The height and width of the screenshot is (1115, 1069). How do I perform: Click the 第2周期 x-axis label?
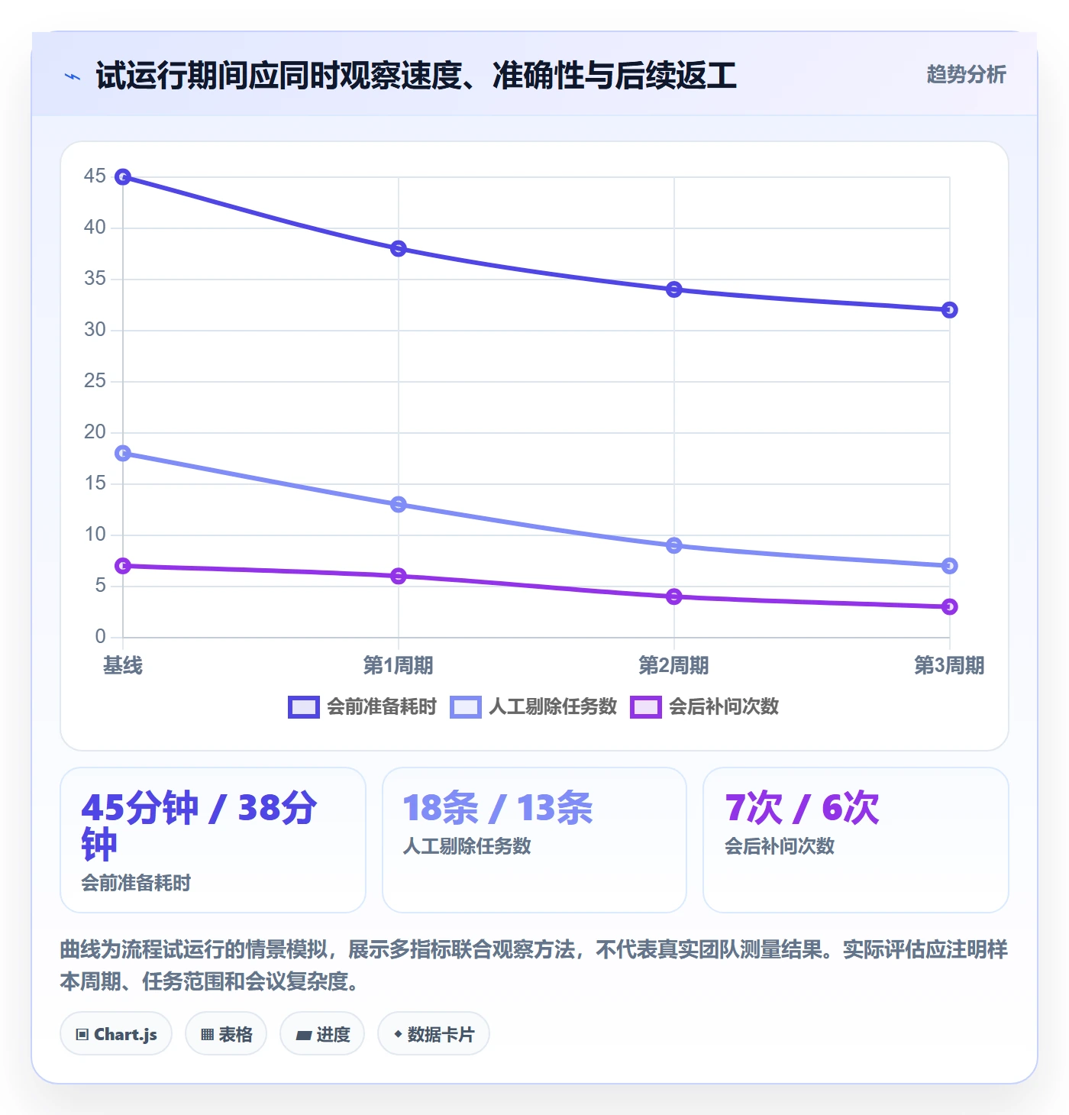click(674, 666)
